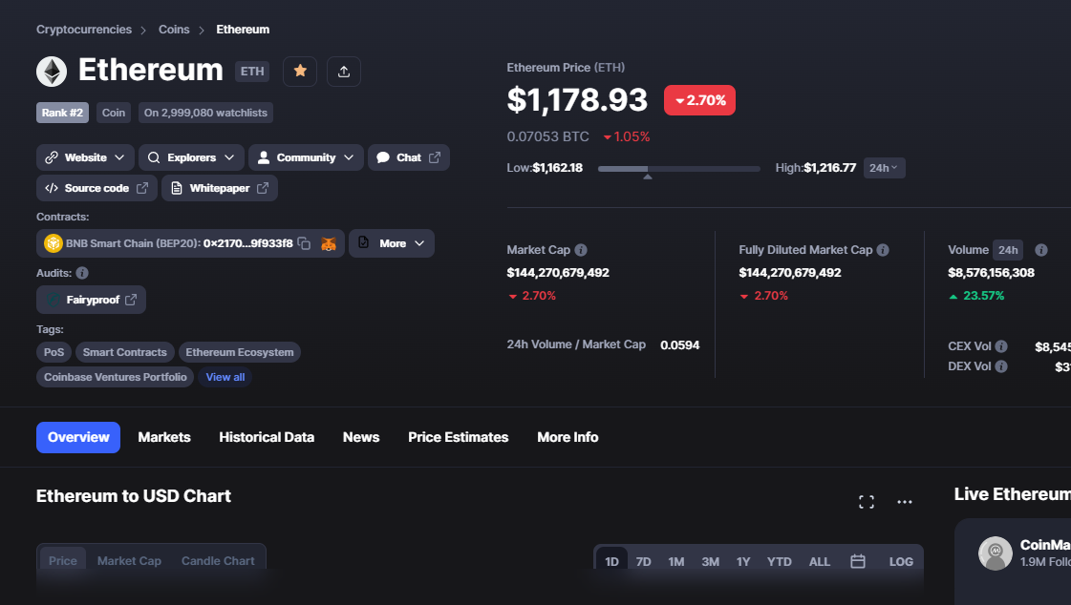This screenshot has height=605, width=1071.
Task: Select the YTD chart range
Action: (x=779, y=561)
